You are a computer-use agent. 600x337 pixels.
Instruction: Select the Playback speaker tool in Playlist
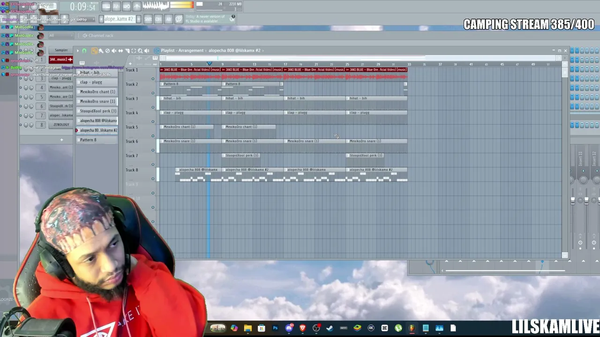click(x=147, y=51)
